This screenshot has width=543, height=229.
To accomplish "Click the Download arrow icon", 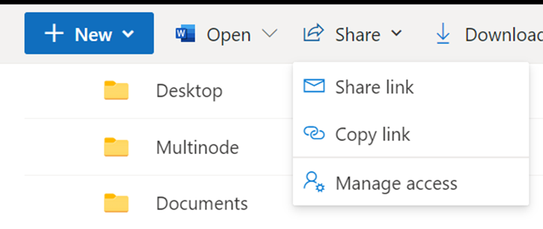I will [443, 34].
